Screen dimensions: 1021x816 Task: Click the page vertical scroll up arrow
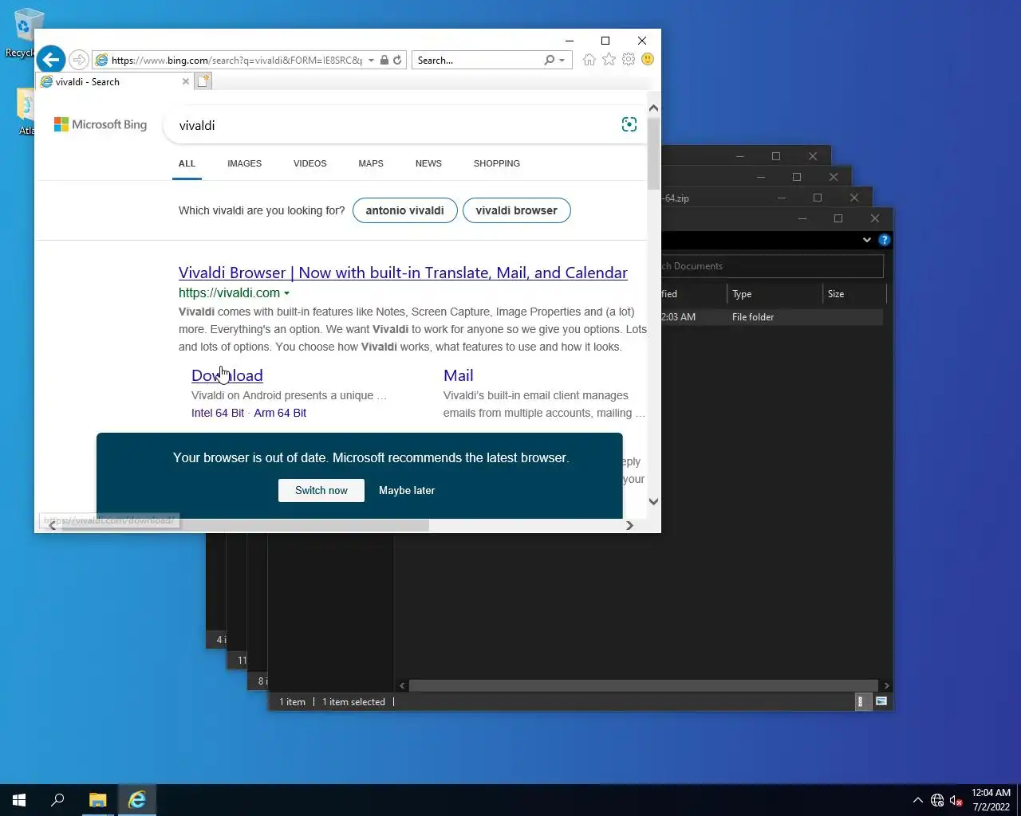[653, 108]
